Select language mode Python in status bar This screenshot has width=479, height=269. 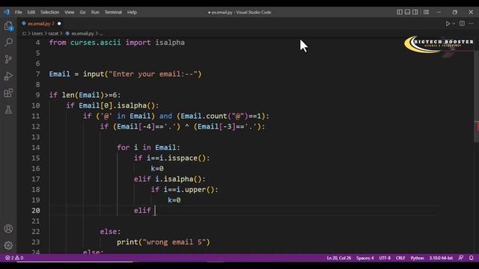pyautogui.click(x=417, y=258)
